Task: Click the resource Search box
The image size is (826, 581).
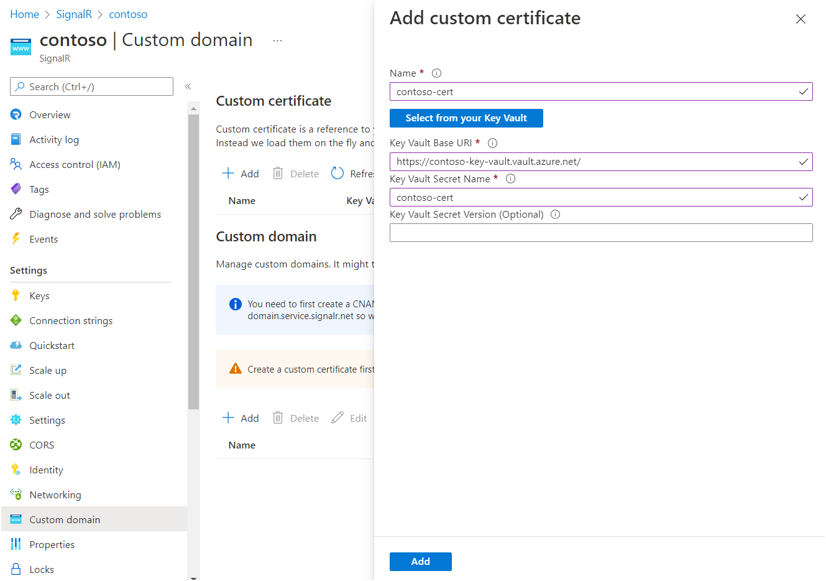Action: pyautogui.click(x=91, y=86)
